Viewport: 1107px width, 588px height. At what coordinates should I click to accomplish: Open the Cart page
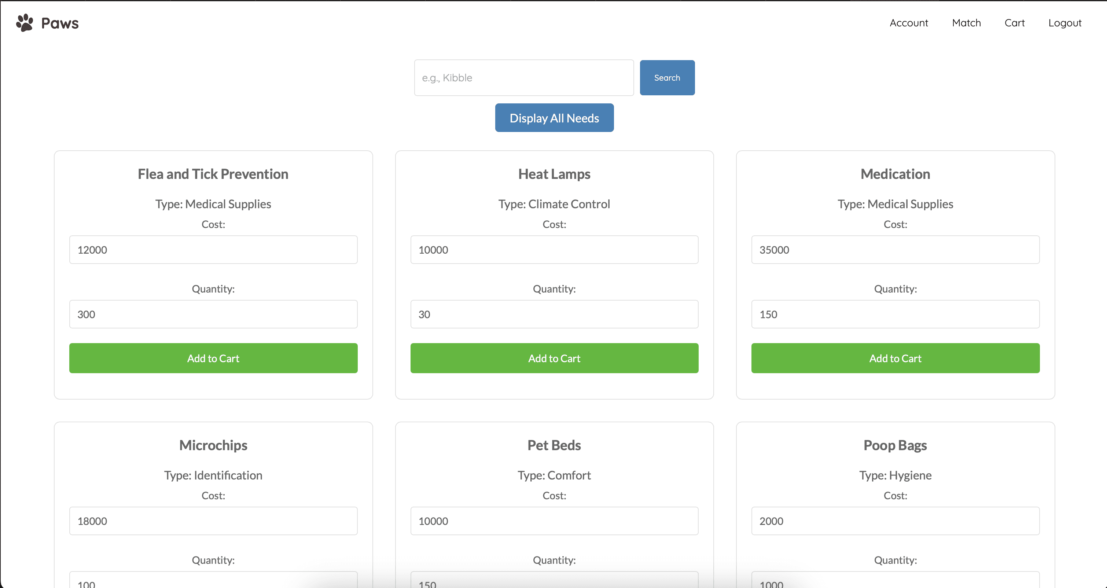click(x=1014, y=23)
